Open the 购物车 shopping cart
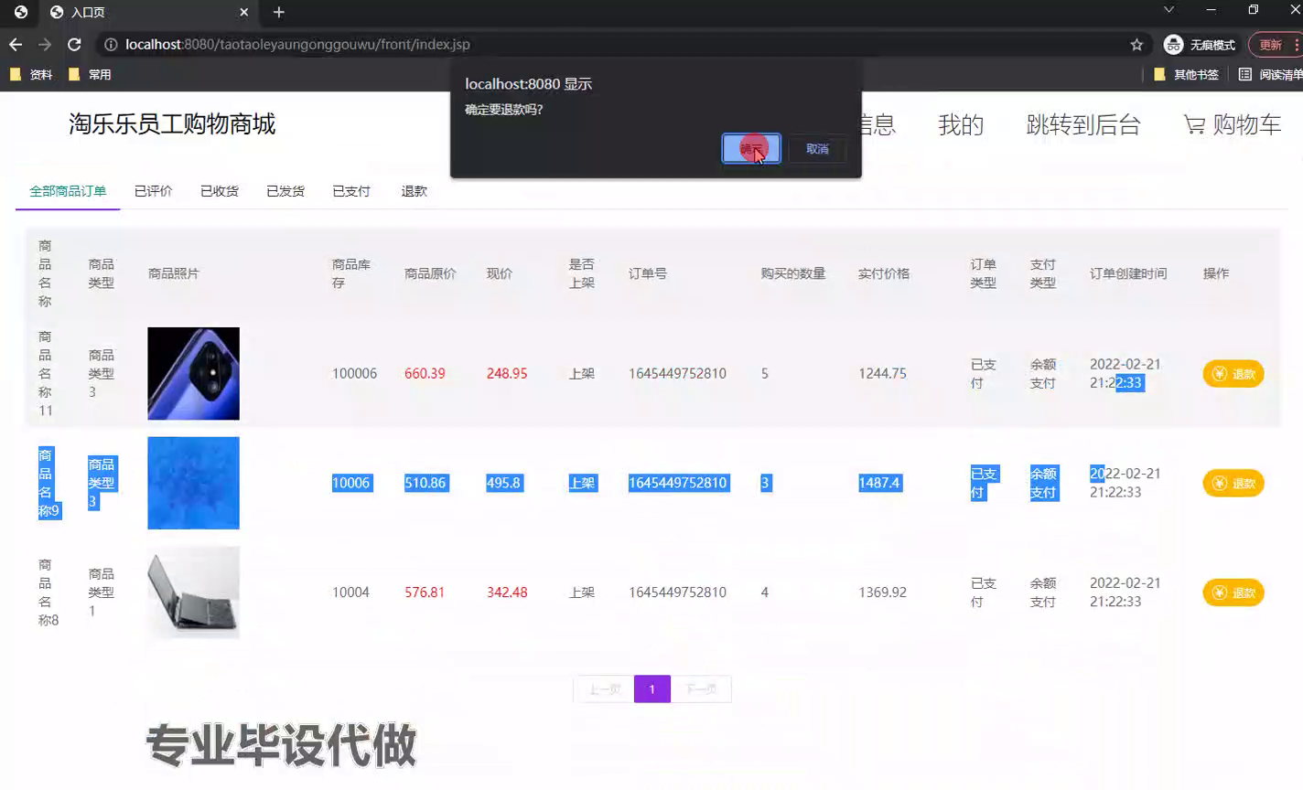This screenshot has height=790, width=1303. pyautogui.click(x=1233, y=124)
